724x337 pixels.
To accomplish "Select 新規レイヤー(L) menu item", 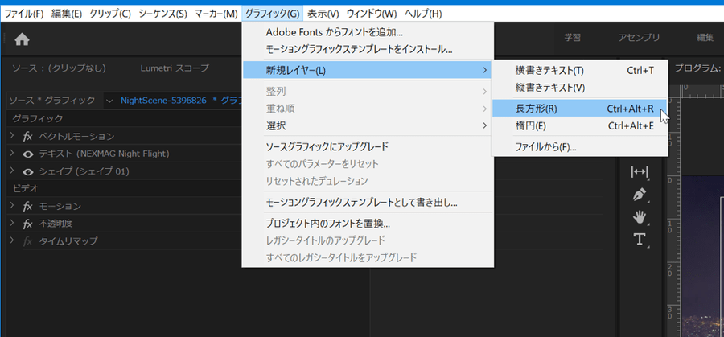I will pos(368,70).
